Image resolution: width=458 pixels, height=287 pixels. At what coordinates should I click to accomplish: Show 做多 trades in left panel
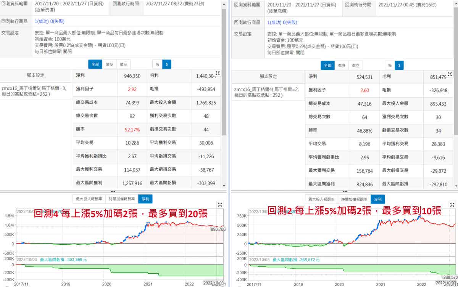[x=109, y=64]
